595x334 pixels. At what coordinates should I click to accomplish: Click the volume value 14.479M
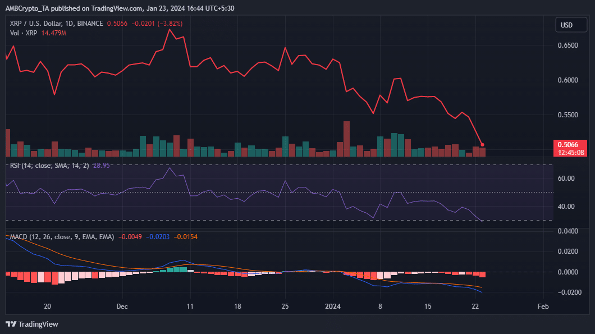click(53, 33)
